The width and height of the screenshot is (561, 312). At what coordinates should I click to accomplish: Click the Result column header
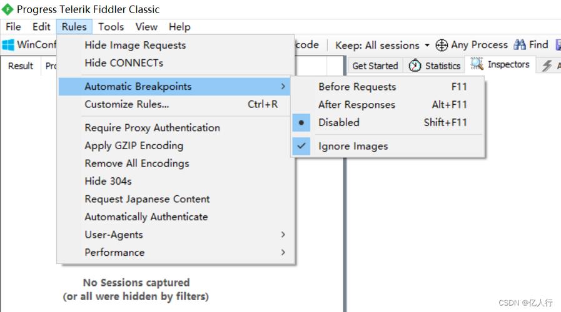(21, 66)
